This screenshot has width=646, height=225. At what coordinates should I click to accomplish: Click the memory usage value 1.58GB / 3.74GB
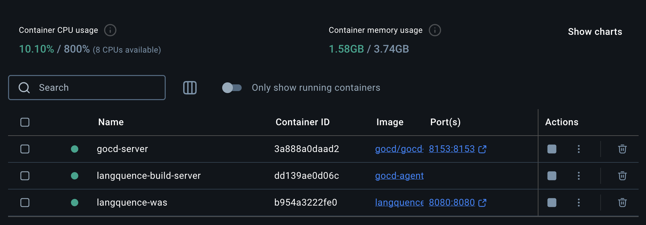[x=369, y=49]
